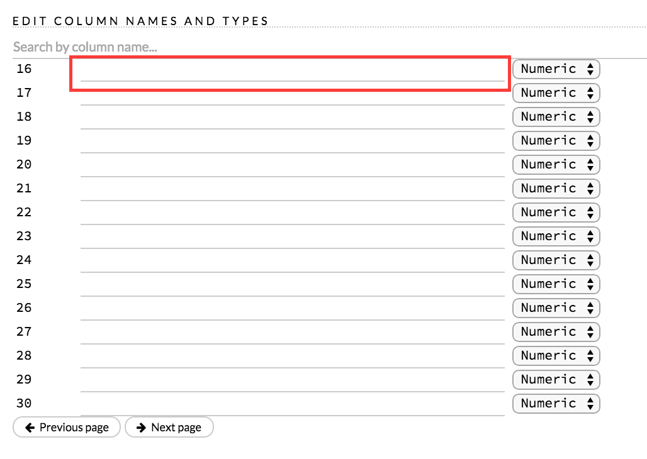Open the type chooser for column 21

pos(556,188)
